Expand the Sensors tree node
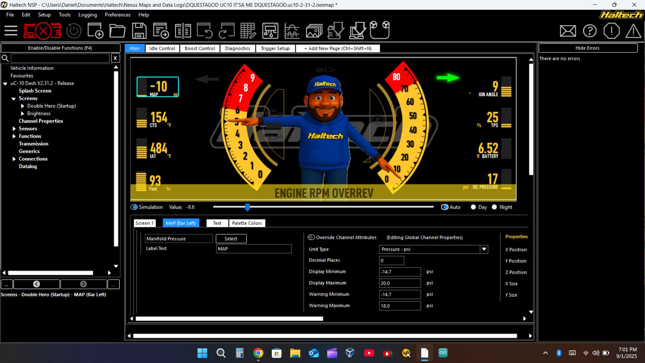 click(14, 129)
